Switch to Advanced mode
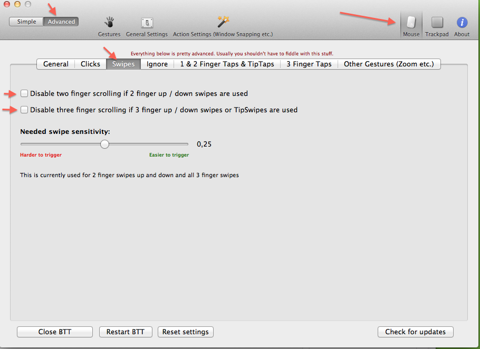Viewport: 480px width, 349px height. pyautogui.click(x=61, y=22)
